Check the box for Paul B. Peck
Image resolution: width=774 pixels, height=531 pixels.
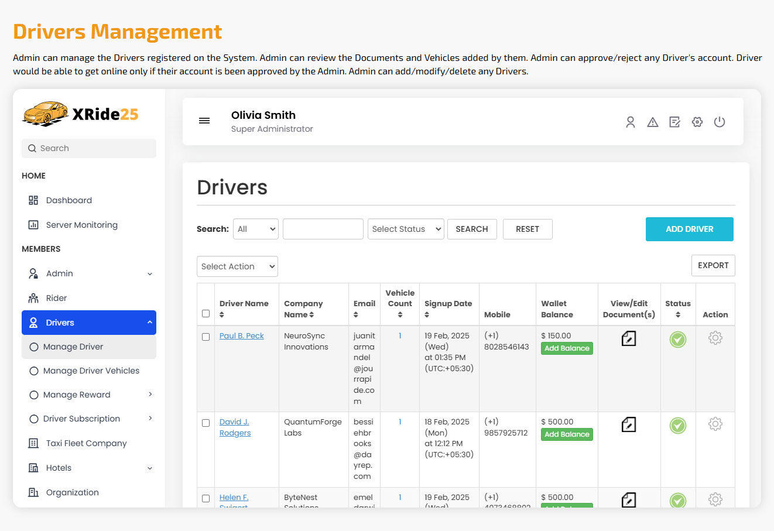[206, 337]
